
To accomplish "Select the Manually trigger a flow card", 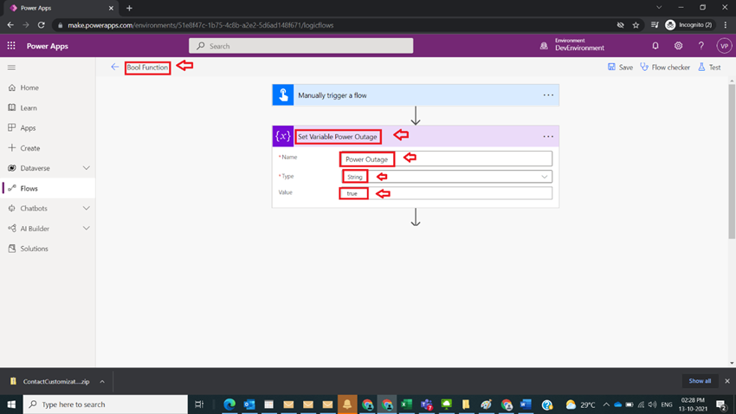I will click(416, 94).
